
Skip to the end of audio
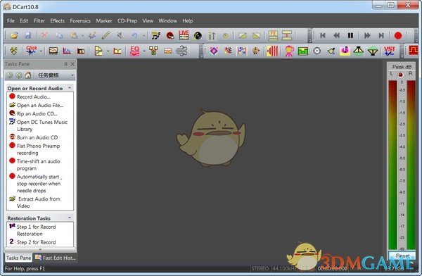click(381, 36)
